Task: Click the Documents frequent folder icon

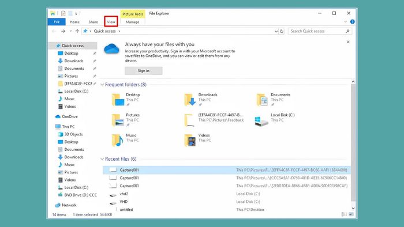Action: (263, 100)
